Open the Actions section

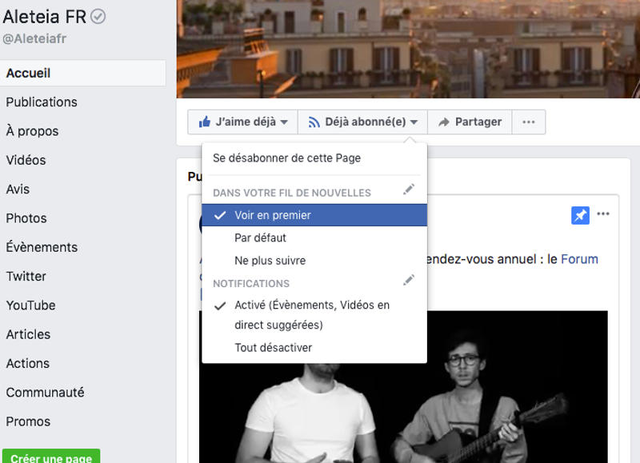(x=28, y=364)
